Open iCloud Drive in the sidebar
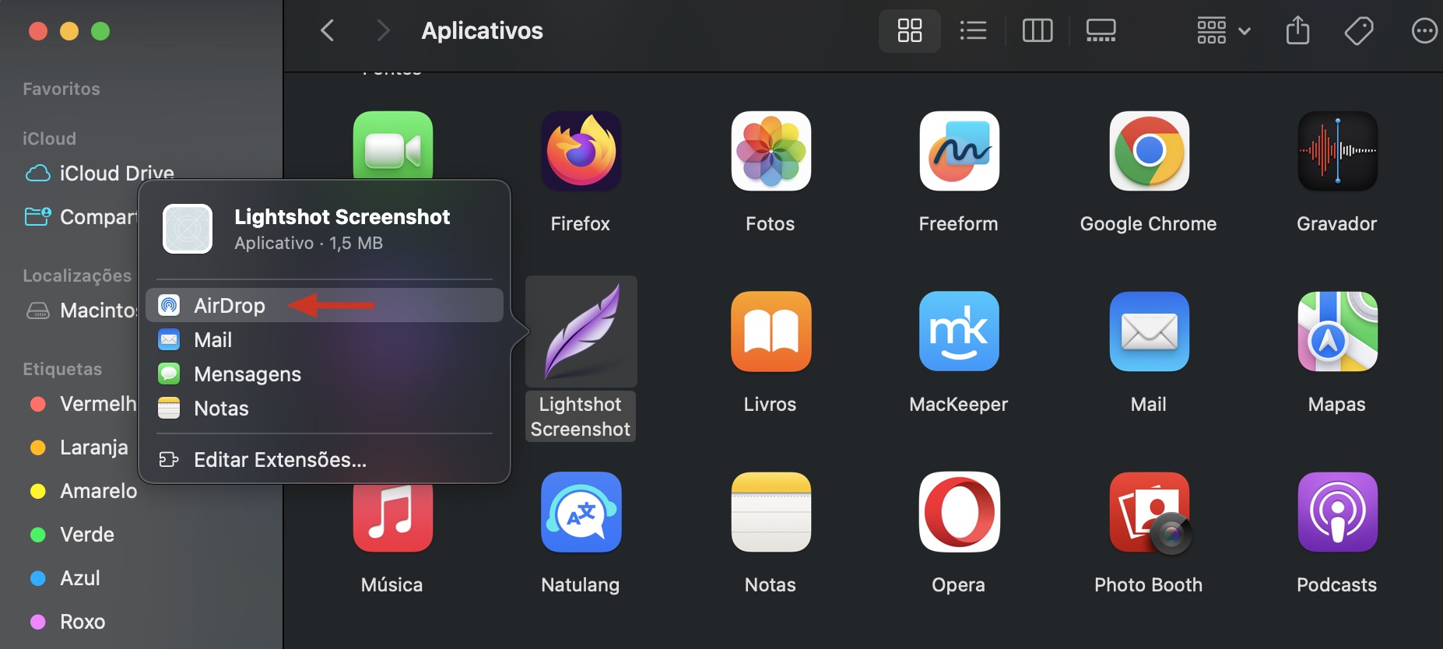Viewport: 1443px width, 649px height. 100,173
